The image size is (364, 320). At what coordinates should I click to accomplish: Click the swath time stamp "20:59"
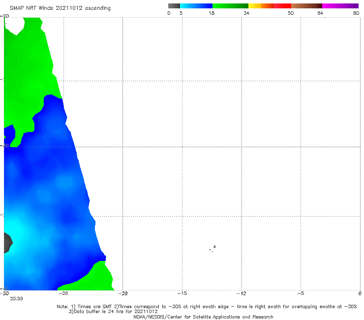pos(16,299)
